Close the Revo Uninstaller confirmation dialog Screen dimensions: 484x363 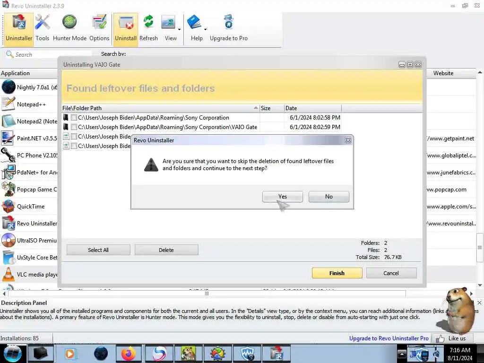click(348, 140)
